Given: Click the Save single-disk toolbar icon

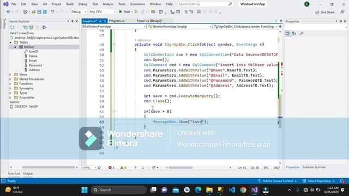Looking at the screenshot, I should (x=39, y=12).
